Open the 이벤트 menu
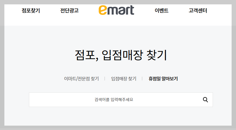The image size is (236, 130). (162, 10)
